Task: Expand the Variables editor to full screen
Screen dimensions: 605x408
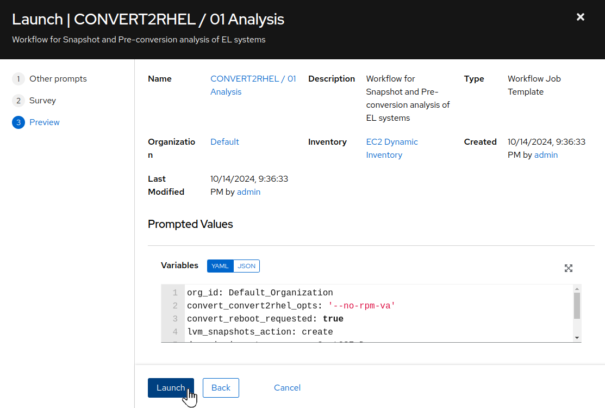Action: click(569, 268)
